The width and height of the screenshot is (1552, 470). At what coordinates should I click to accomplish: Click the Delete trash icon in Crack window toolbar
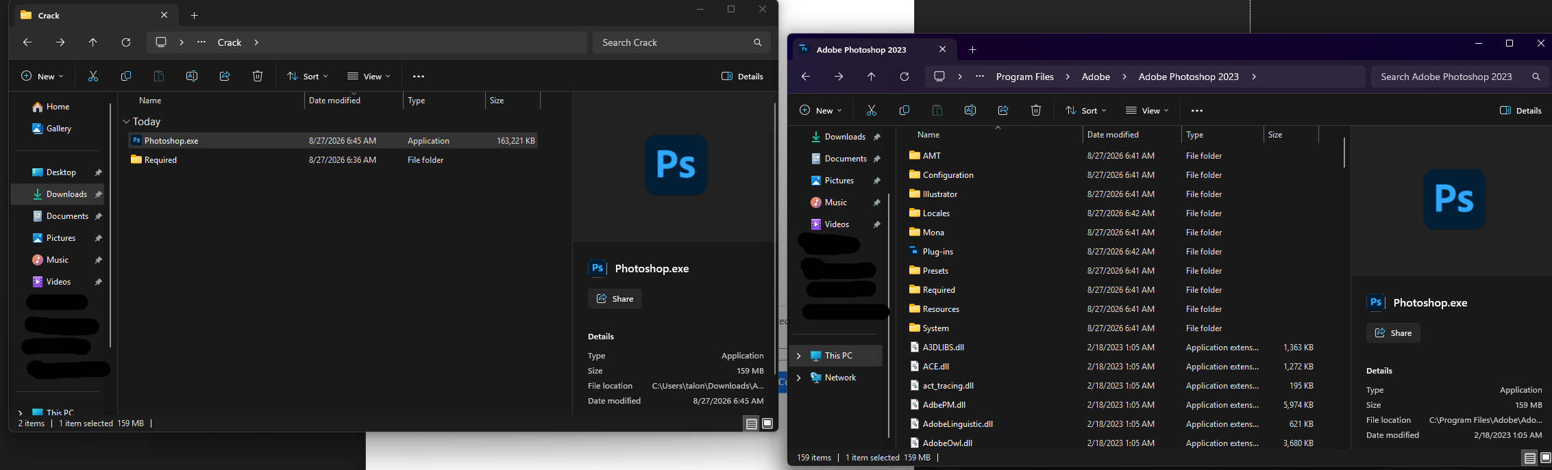258,76
